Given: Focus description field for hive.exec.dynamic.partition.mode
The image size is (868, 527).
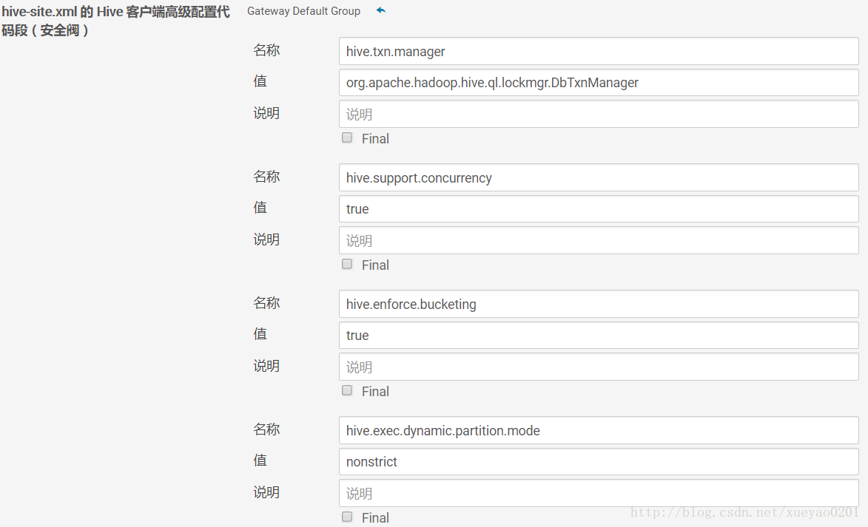Looking at the screenshot, I should (598, 494).
